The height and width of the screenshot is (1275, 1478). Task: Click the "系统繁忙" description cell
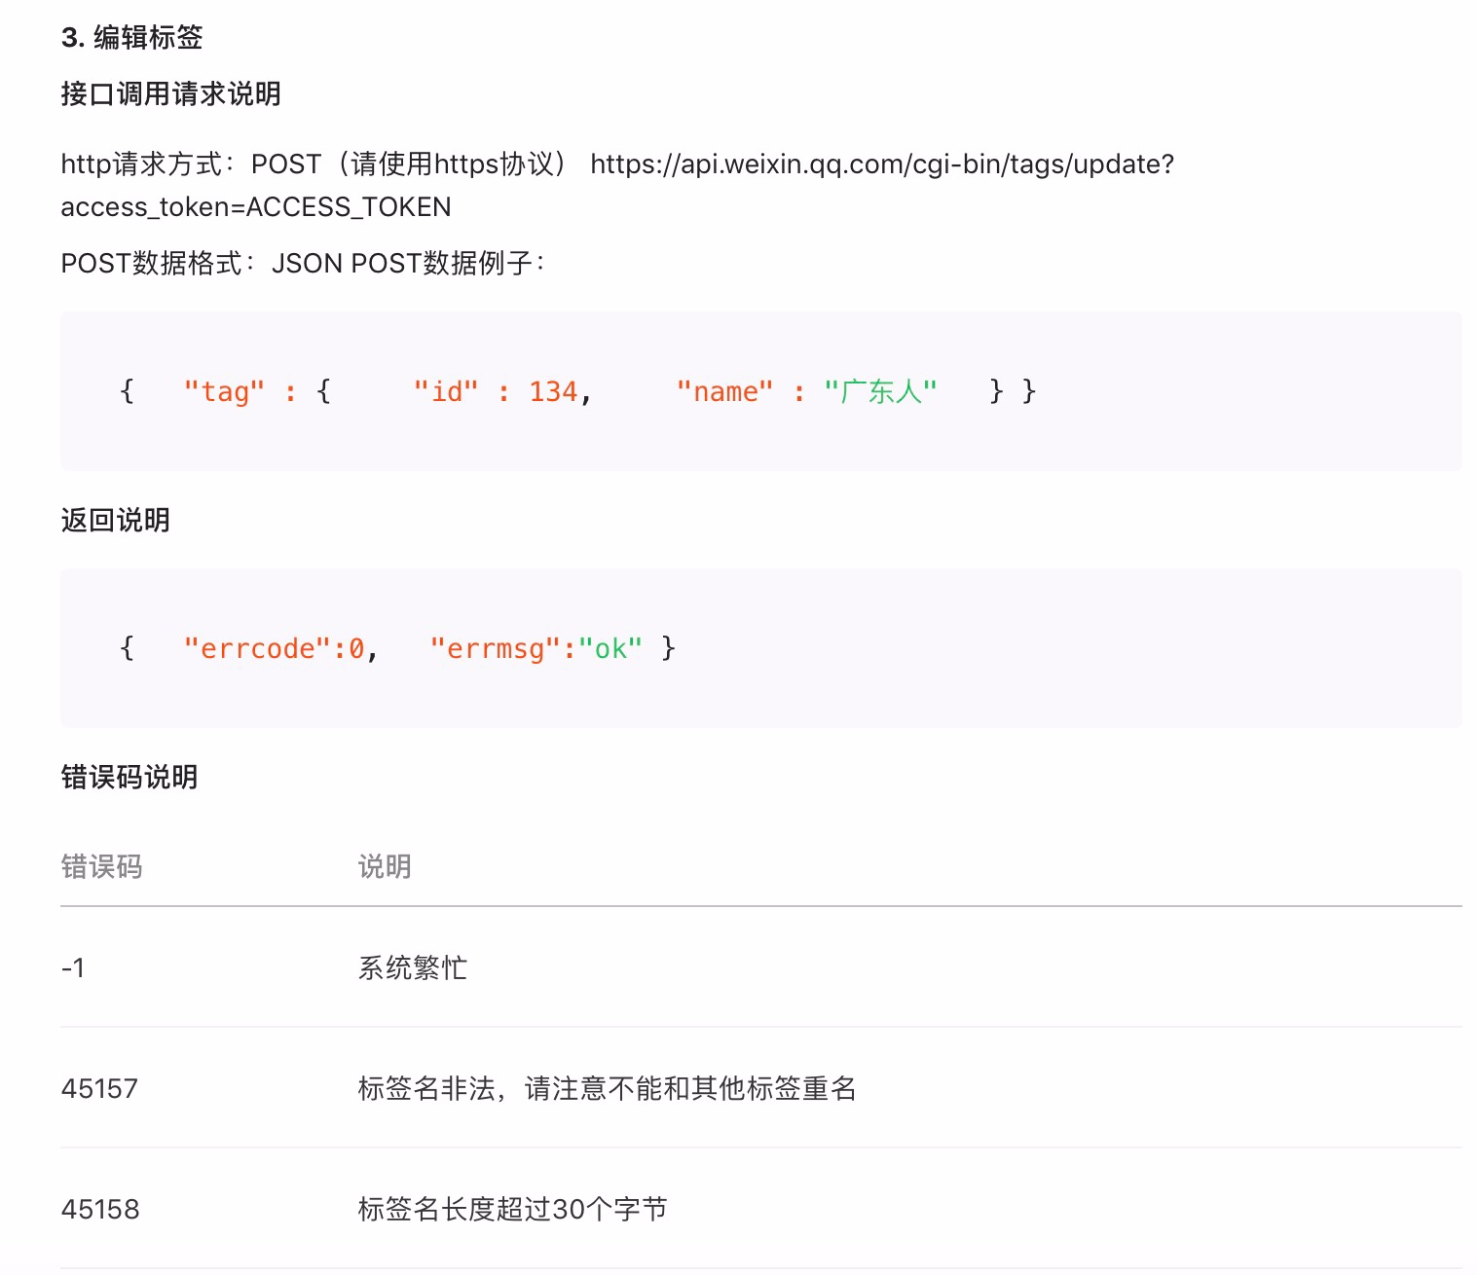point(413,967)
